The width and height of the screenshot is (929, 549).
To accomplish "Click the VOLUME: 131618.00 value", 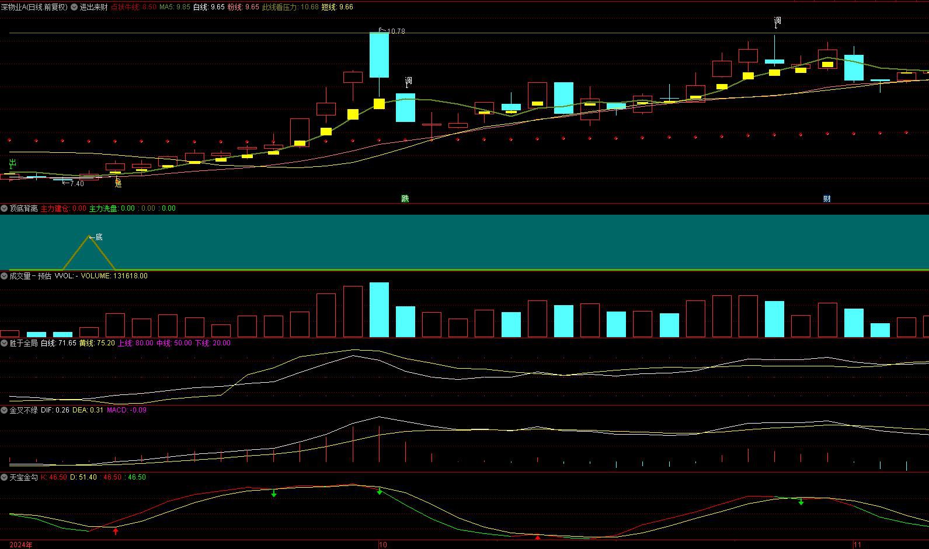I will point(114,276).
